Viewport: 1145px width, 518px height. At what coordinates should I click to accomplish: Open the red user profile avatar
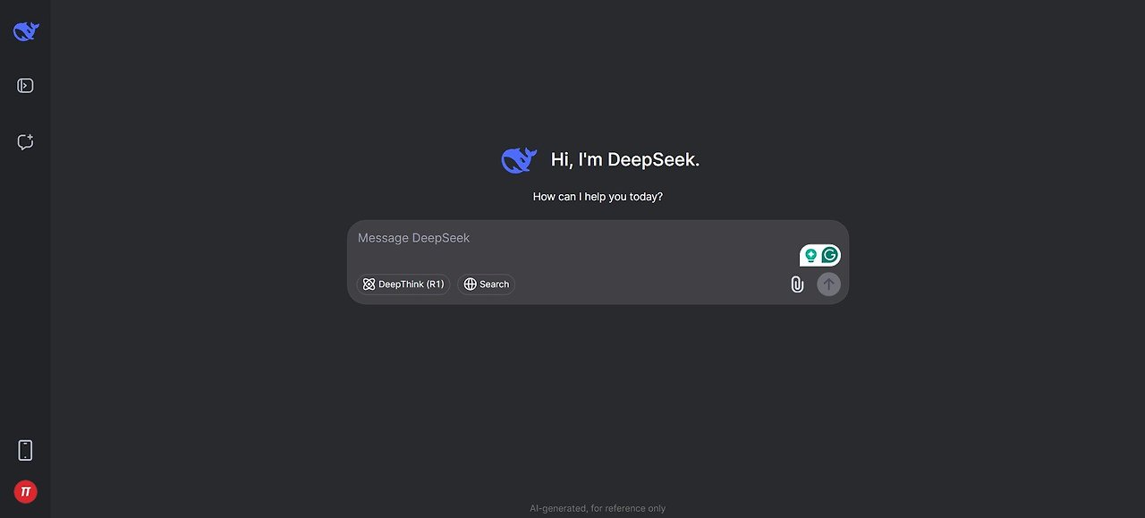[25, 491]
